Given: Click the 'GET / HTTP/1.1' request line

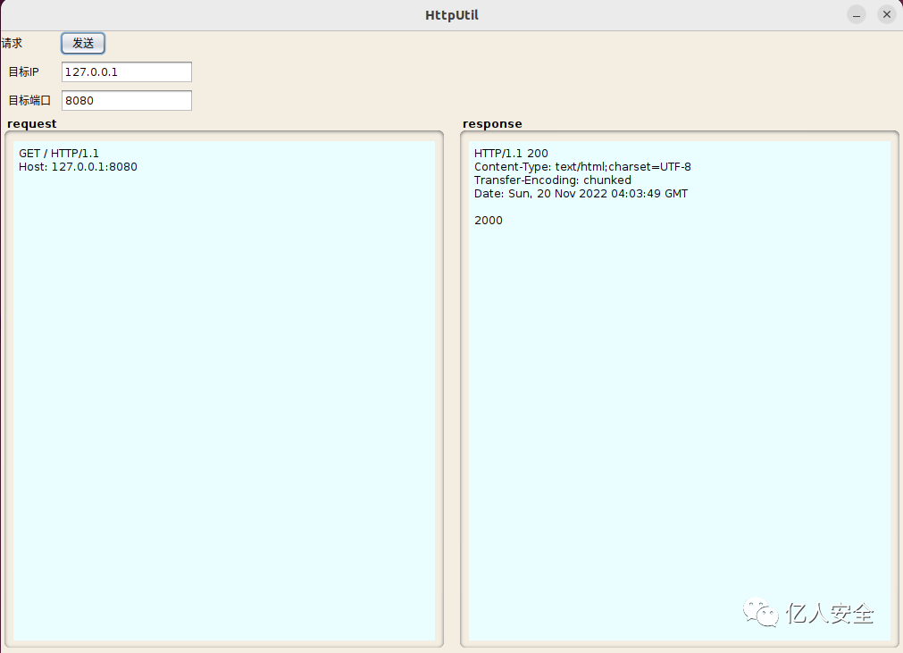Looking at the screenshot, I should pos(59,153).
